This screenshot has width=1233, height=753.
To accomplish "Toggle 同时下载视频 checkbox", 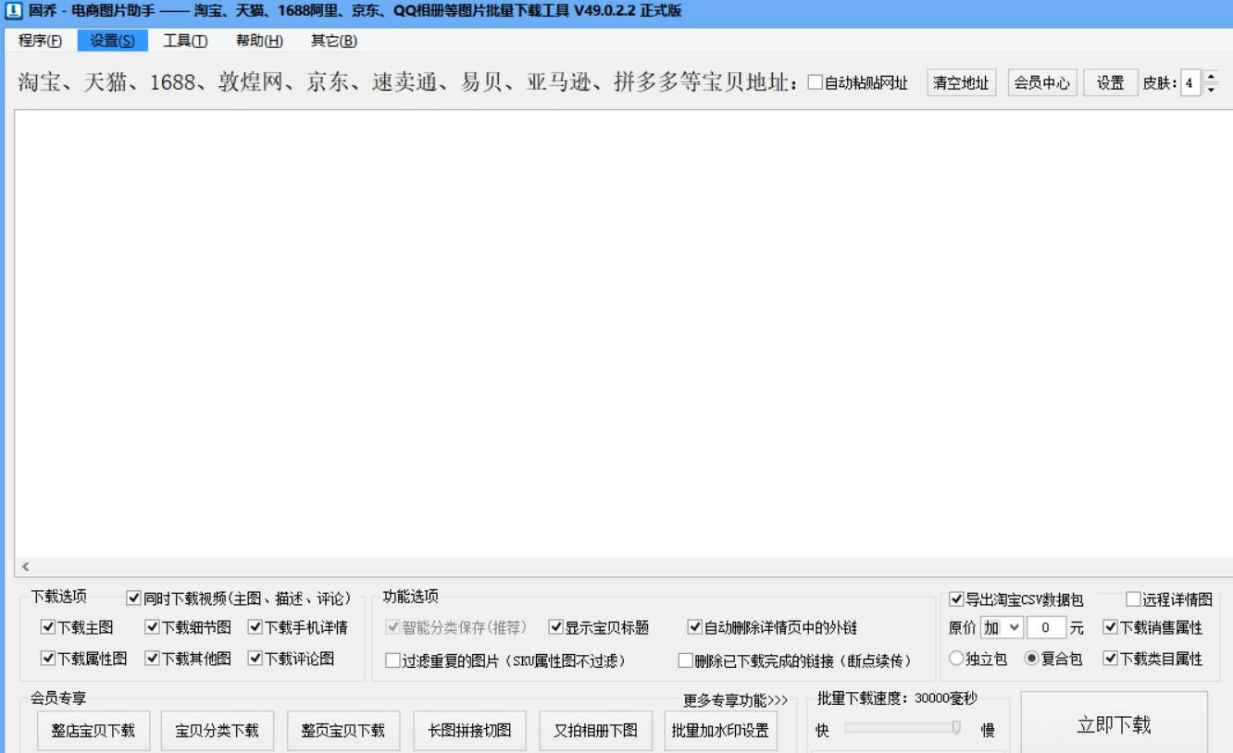I will point(134,599).
